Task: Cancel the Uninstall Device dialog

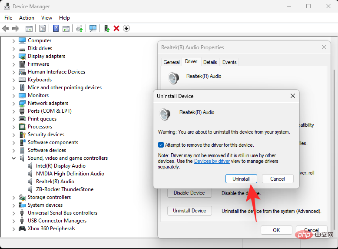Action: coord(278,179)
